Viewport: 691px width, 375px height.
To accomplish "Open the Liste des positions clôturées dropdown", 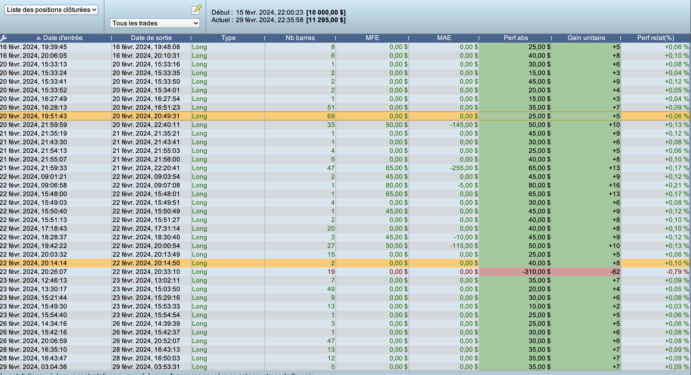I will pyautogui.click(x=51, y=10).
